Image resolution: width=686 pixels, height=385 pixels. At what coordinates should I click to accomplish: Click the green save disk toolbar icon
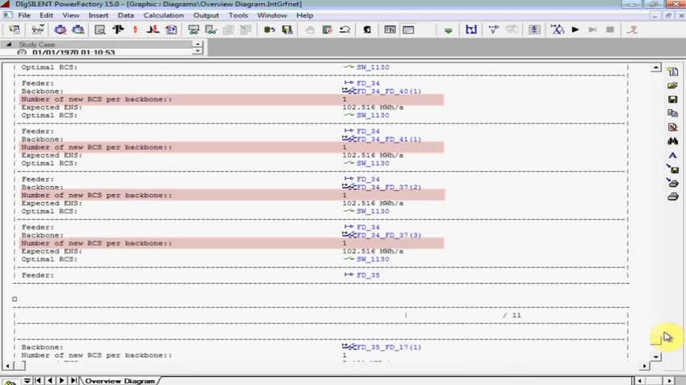(x=287, y=30)
